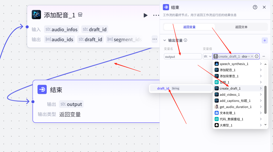Screen dimensions: 273x152
Task: Run the 添加配音_1 node with play button
Action: [145, 15]
